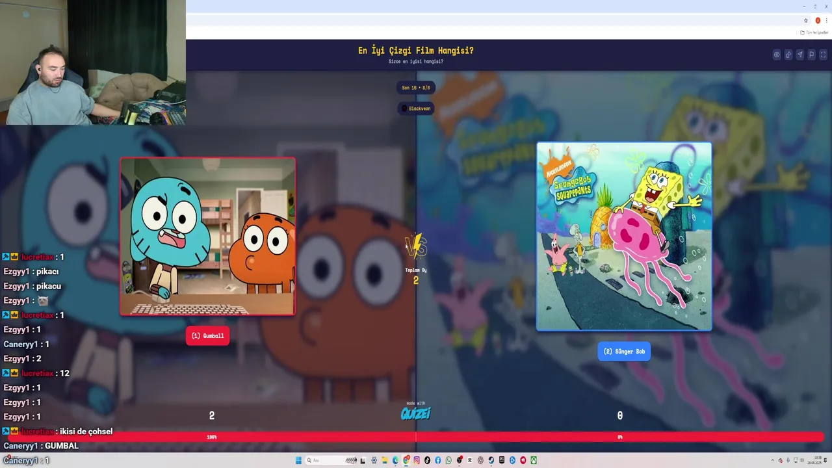
Task: Click chat message 'Caneryy1 : GUMBAL'
Action: click(x=41, y=446)
